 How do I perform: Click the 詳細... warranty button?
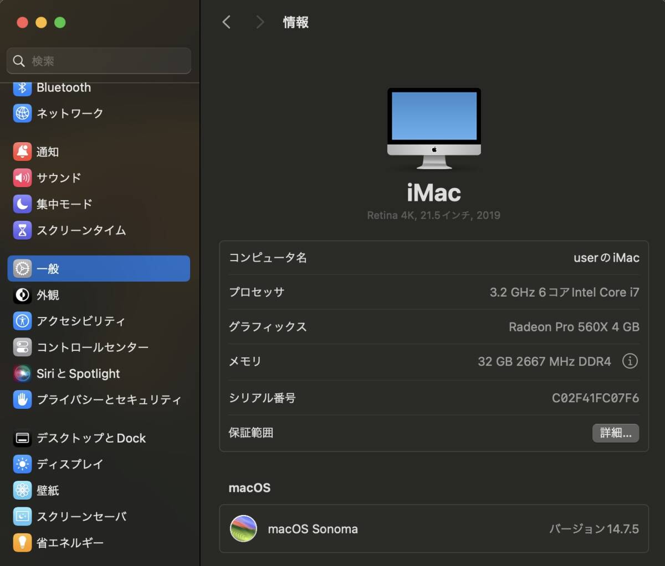pyautogui.click(x=616, y=433)
